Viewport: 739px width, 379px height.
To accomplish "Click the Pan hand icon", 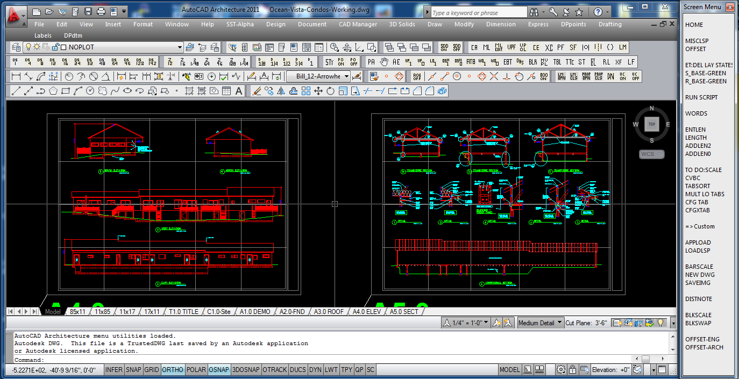I will pos(384,62).
